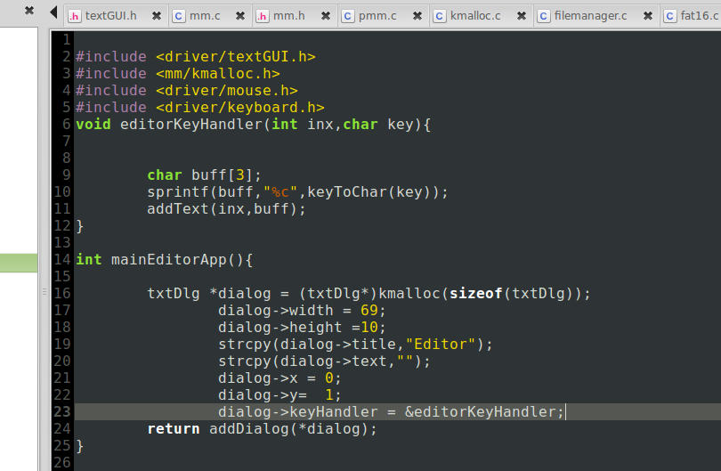Select the highlighted green item in side panel
Viewport: 721px width, 471px height.
pos(18,263)
